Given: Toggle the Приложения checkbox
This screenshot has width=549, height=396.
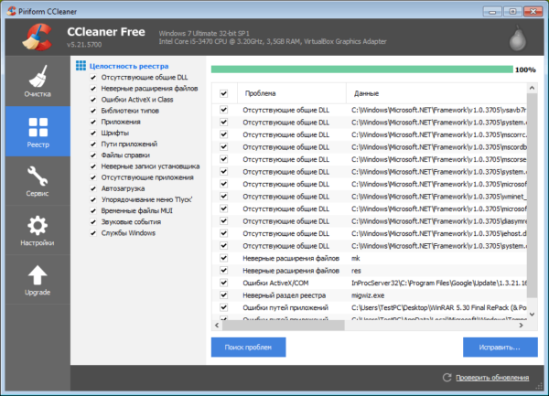Looking at the screenshot, I should (93, 122).
